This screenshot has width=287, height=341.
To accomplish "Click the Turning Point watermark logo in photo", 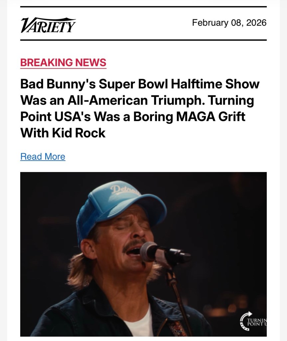I will (253, 322).
